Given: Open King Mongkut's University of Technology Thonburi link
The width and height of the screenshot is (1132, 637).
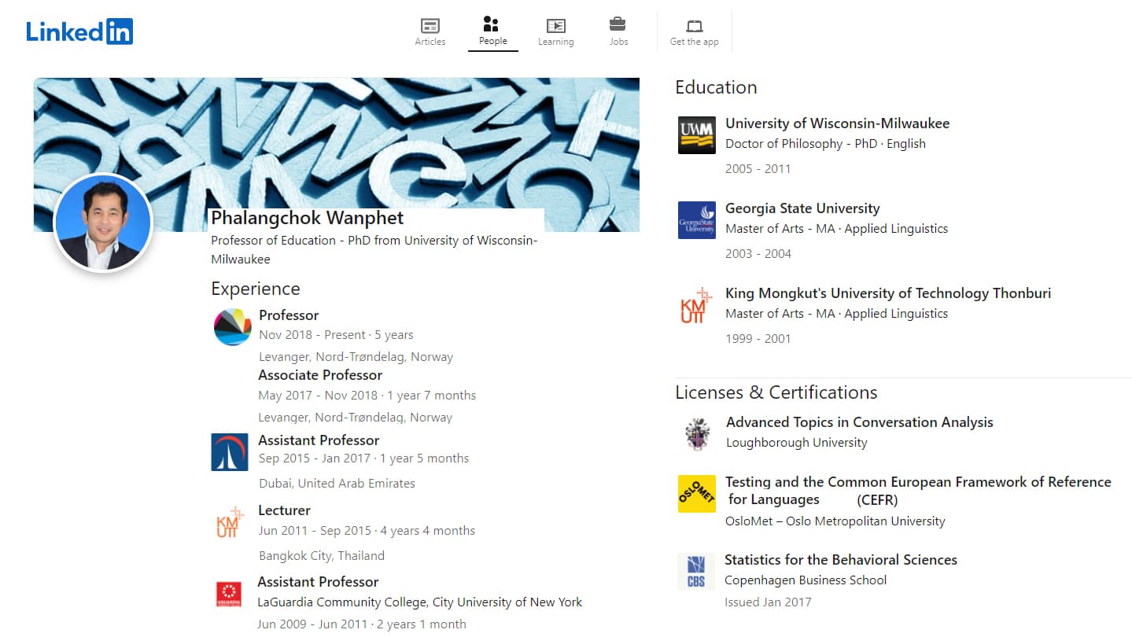Looking at the screenshot, I should 887,293.
